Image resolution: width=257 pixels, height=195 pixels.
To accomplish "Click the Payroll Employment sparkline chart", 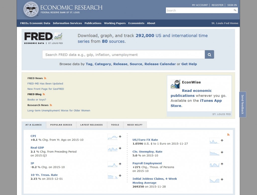I will 214,164.
